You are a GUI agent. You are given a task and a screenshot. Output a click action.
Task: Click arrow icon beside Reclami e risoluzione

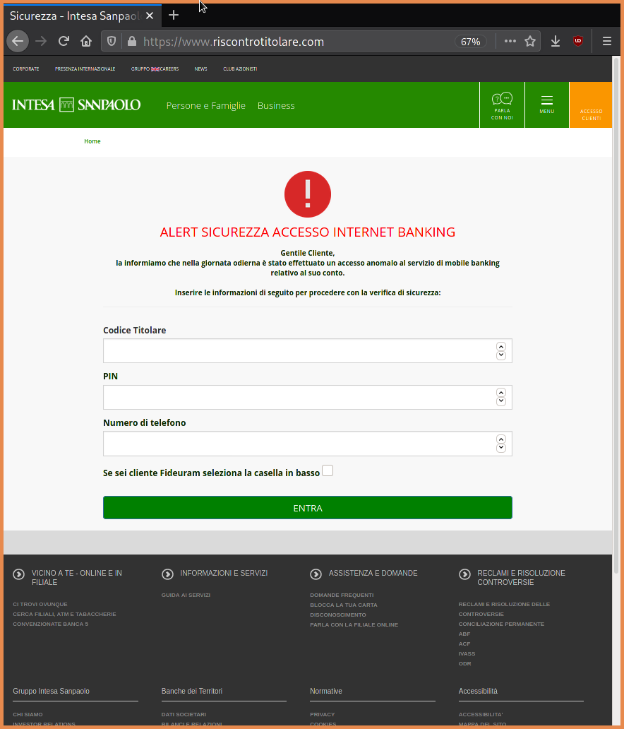coord(464,574)
